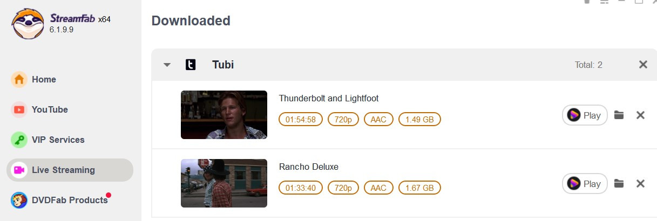Collapse the Tubi download group
657x221 pixels.
167,65
